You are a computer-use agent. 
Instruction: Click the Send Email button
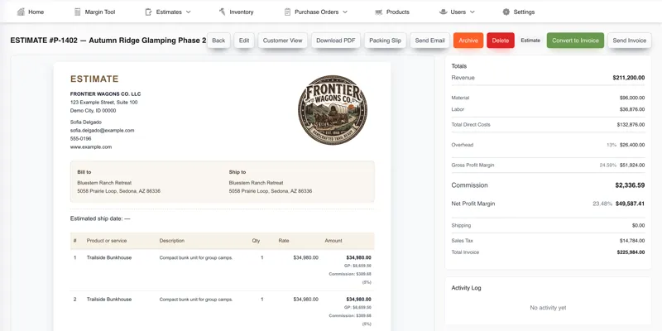(x=429, y=41)
